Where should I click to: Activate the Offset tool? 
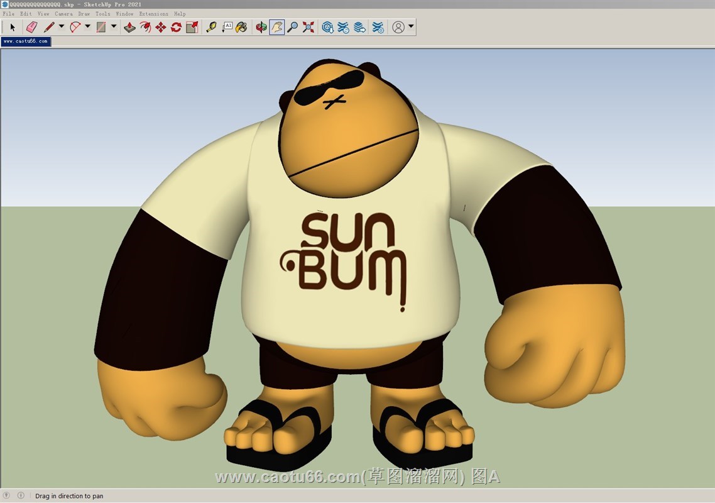point(145,28)
